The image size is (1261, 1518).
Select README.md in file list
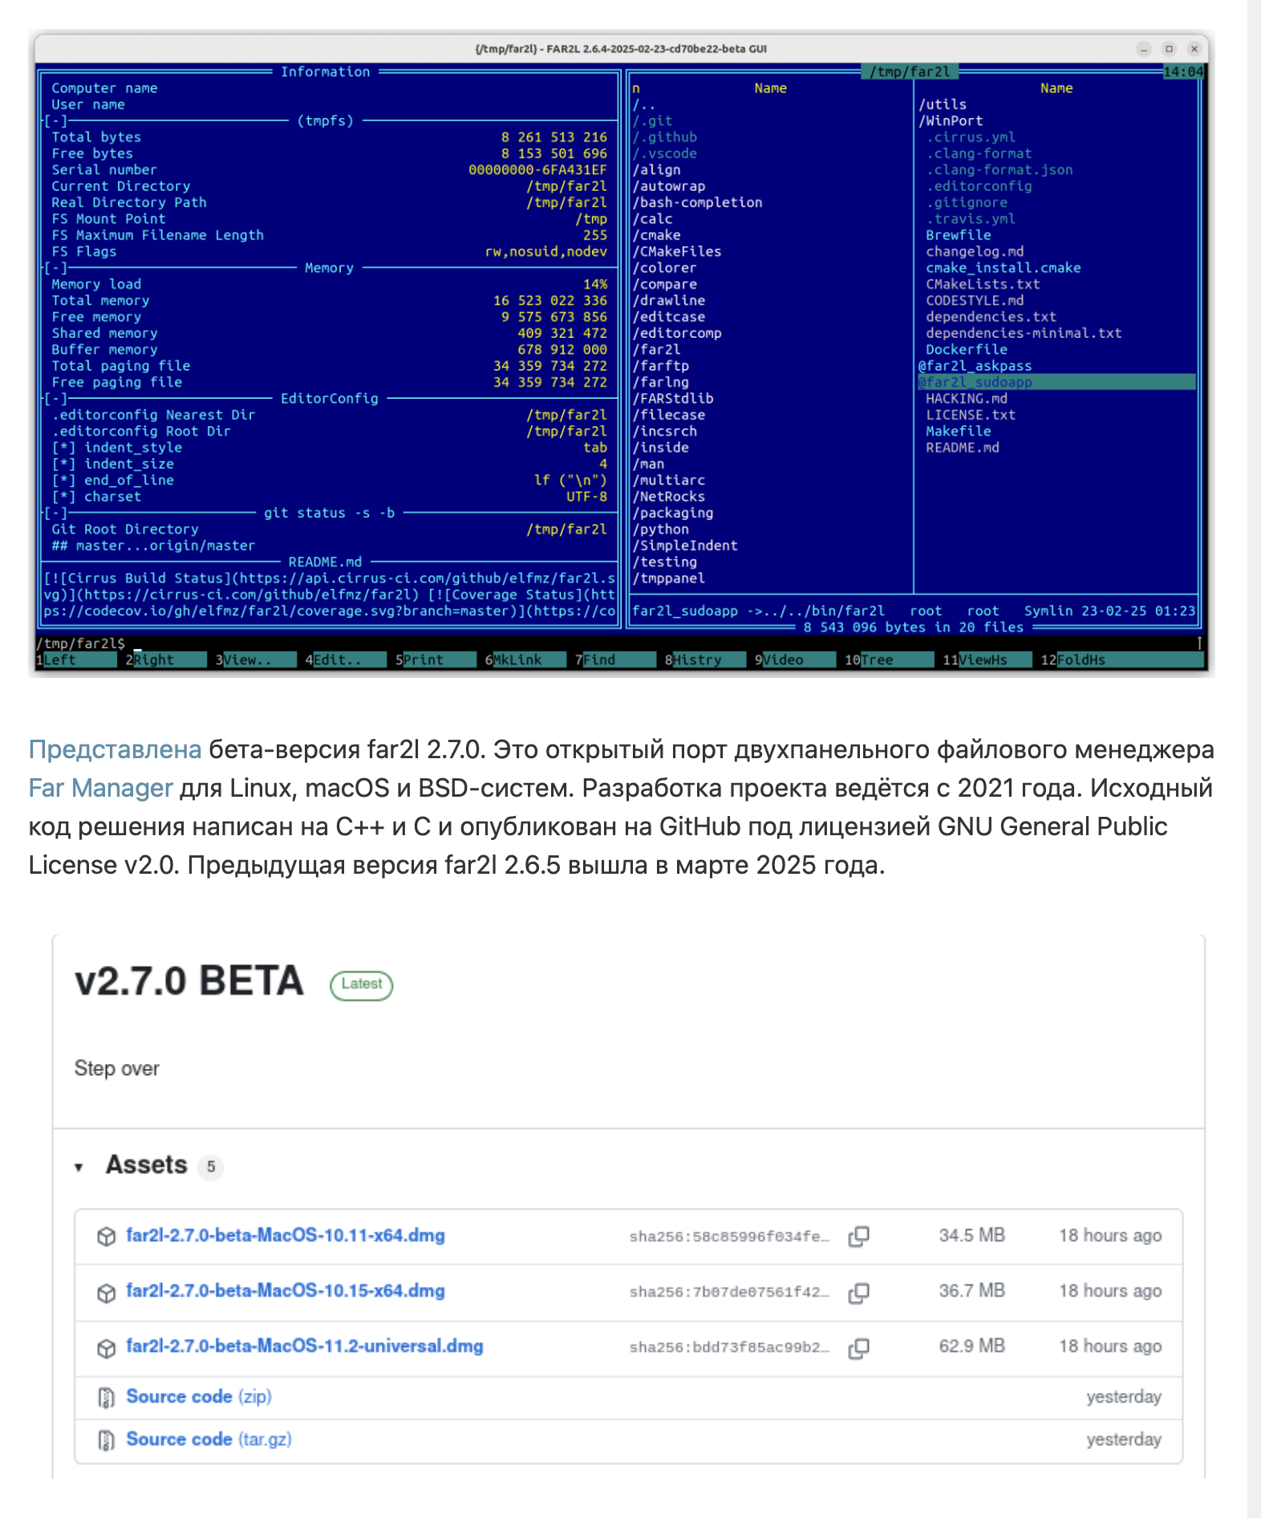tap(963, 448)
